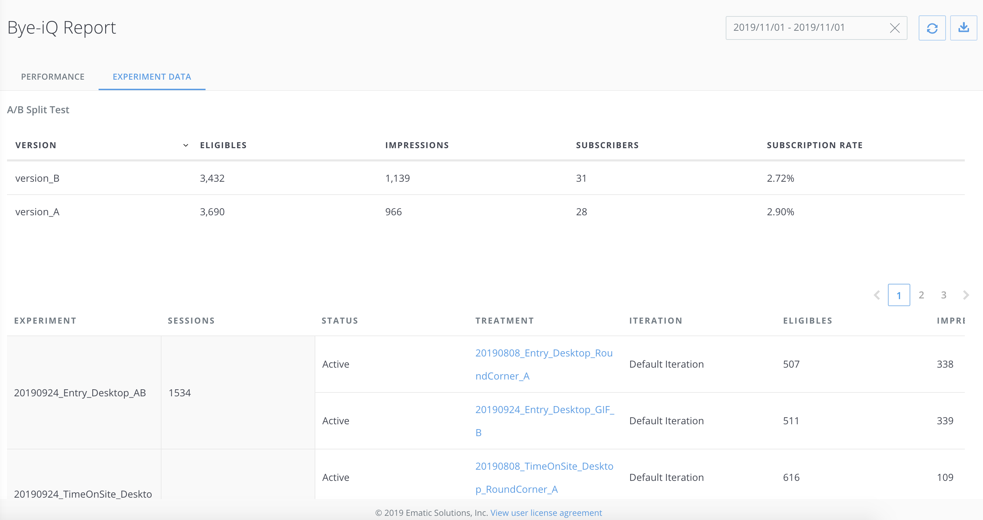The image size is (983, 520).
Task: Click the download report icon
Action: [963, 28]
